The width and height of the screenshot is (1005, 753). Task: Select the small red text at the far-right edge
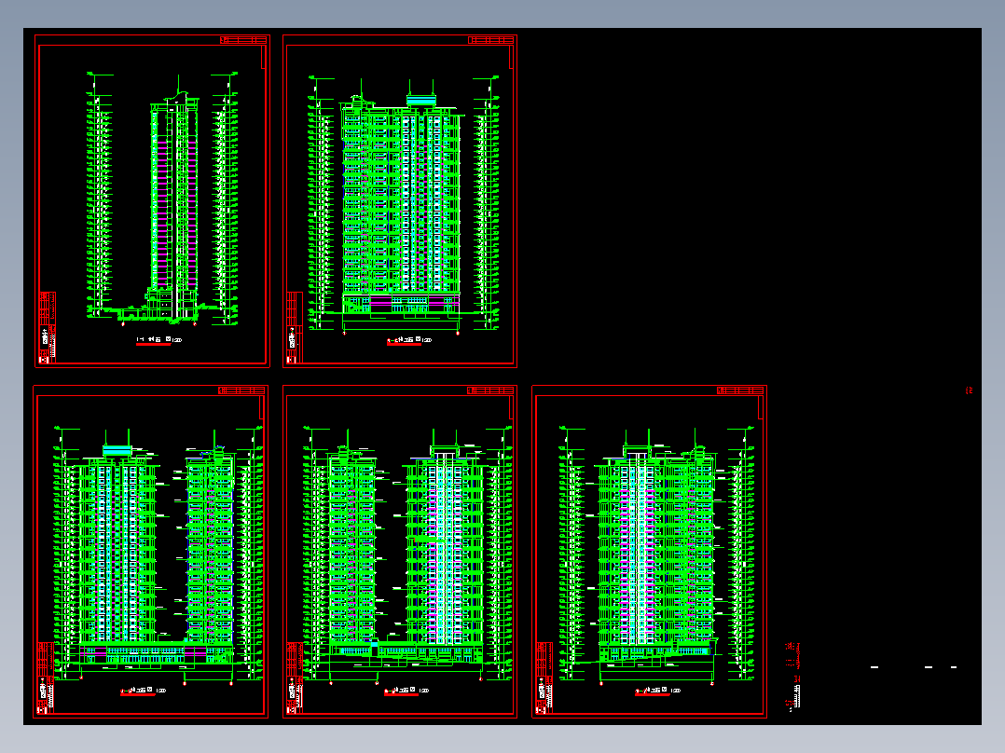(970, 390)
